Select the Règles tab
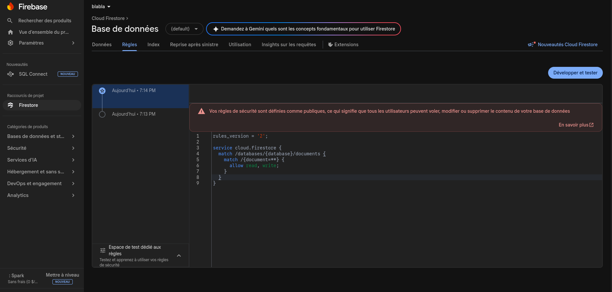This screenshot has width=612, height=292. [x=129, y=45]
